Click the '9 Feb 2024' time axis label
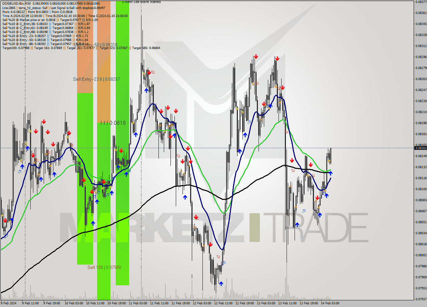The height and width of the screenshot is (307, 427). [9, 303]
